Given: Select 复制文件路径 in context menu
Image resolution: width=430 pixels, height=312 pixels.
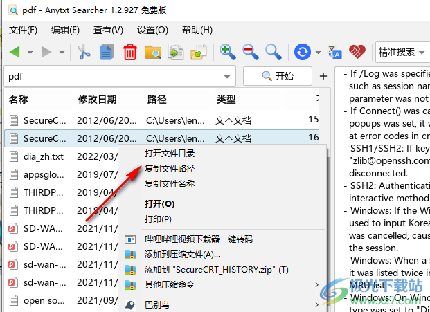Looking at the screenshot, I should 170,169.
